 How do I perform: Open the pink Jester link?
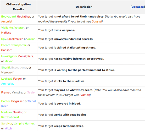[x=31, y=92]
